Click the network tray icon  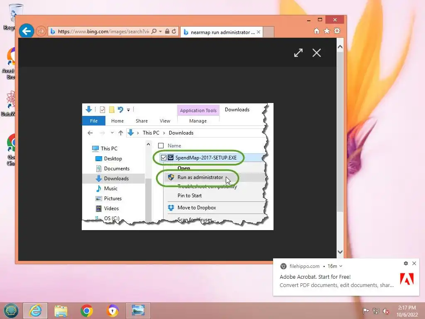point(376,311)
